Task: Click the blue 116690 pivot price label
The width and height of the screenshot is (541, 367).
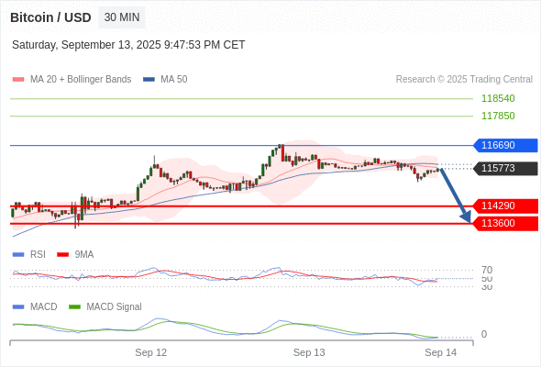Action: tap(505, 145)
